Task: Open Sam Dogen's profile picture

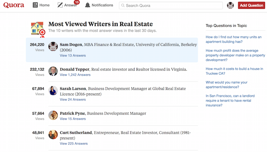Action: pyautogui.click(x=53, y=46)
